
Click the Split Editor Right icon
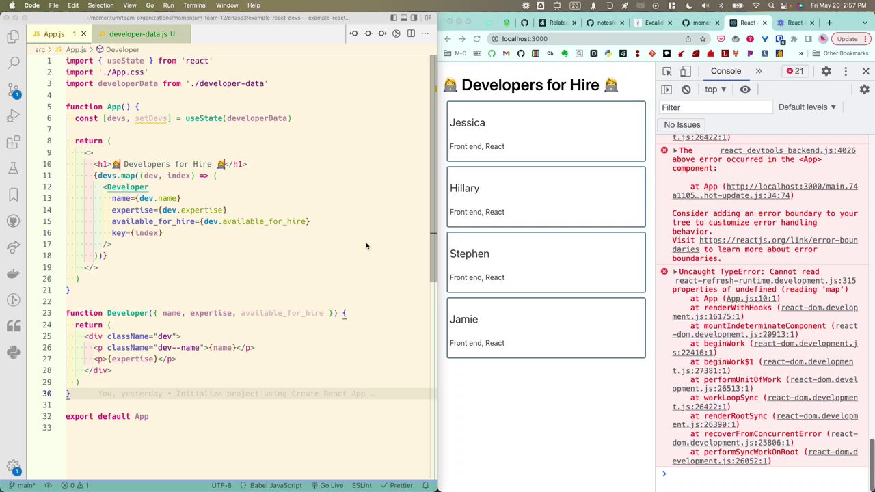pos(411,33)
